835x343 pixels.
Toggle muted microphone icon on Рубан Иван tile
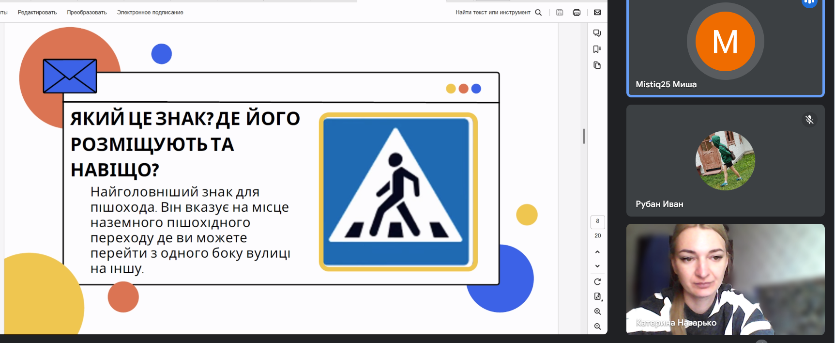[809, 120]
